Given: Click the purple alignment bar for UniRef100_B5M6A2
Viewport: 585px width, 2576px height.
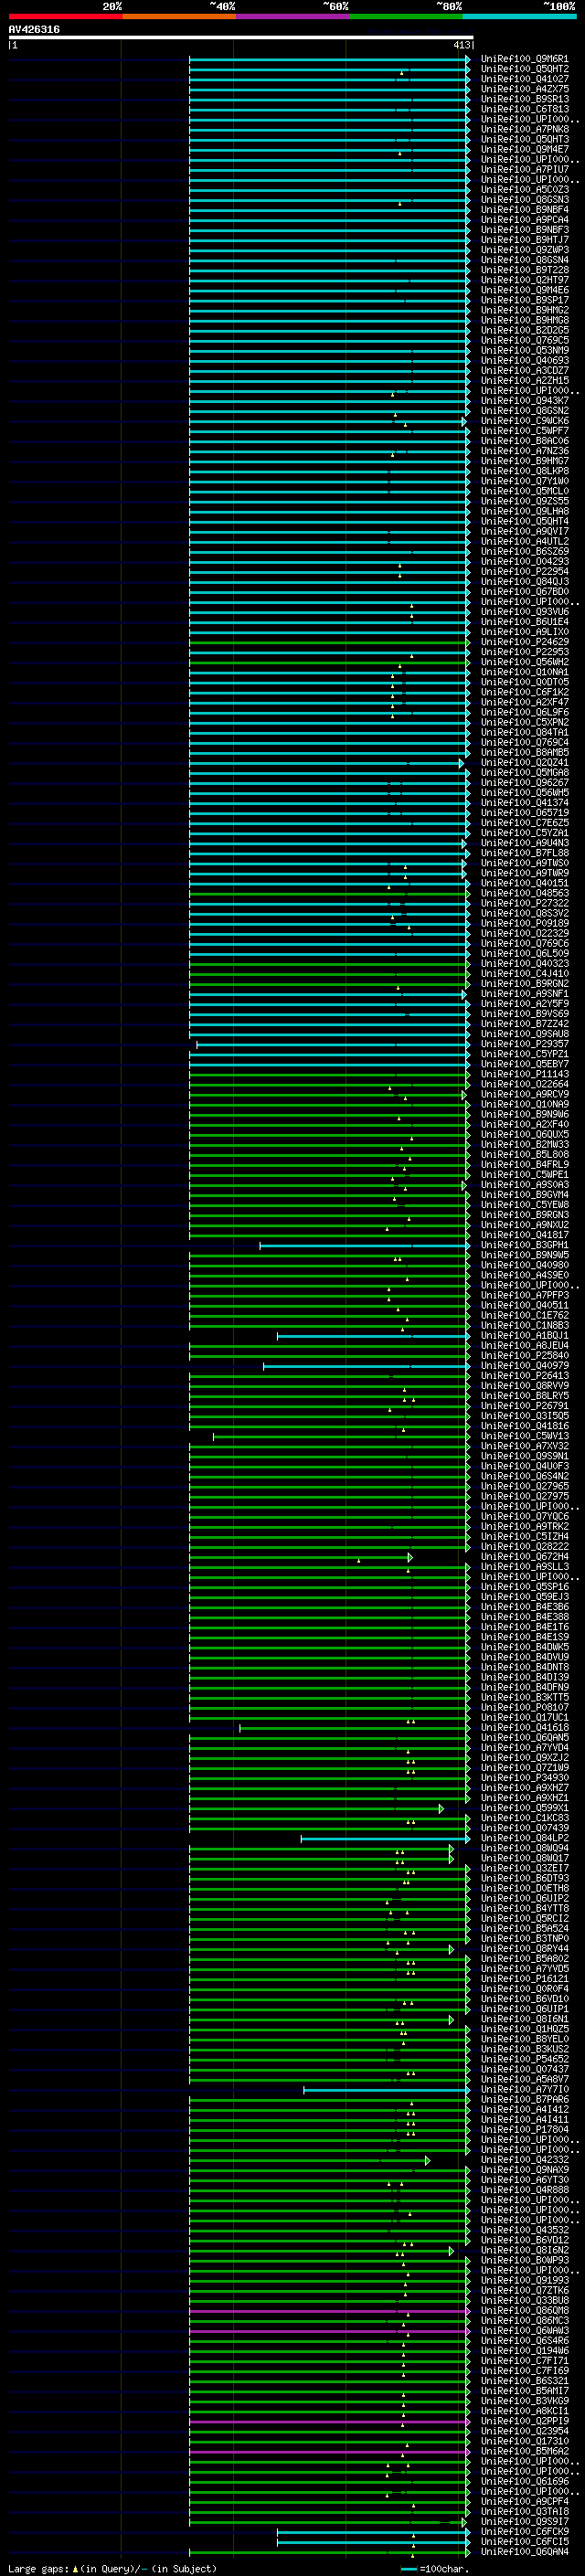Looking at the screenshot, I should [329, 2453].
